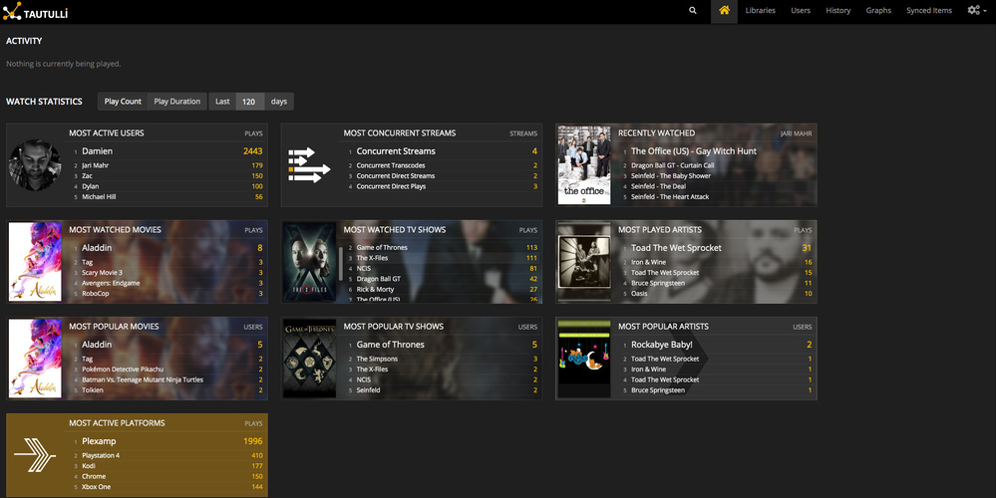Click the Plexamp platform icon
This screenshot has width=996, height=498.
pos(35,455)
